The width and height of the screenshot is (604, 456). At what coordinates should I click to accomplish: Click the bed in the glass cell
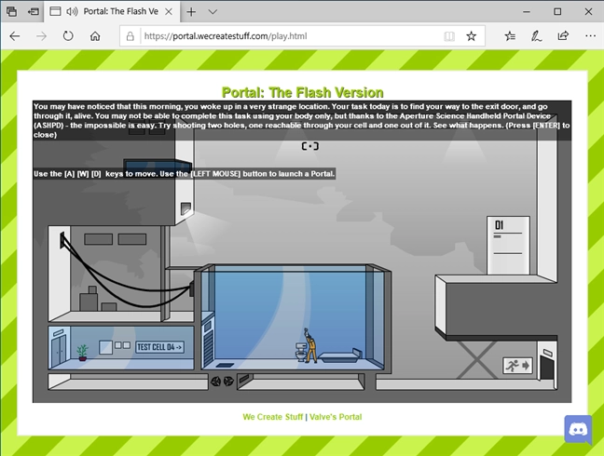[x=340, y=356]
